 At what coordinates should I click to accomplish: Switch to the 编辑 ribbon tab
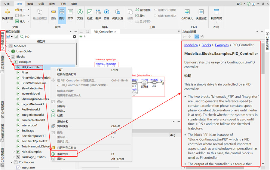coord(30,4)
